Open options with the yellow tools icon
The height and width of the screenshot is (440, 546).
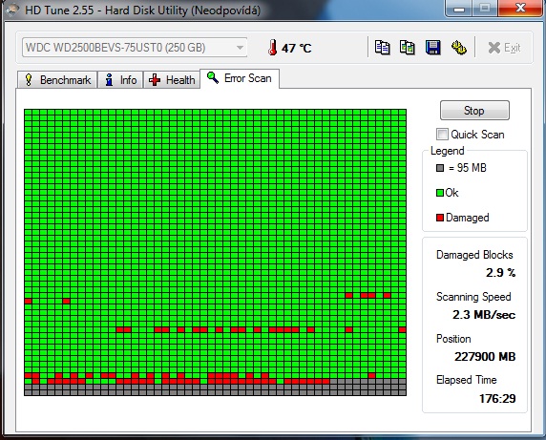458,48
